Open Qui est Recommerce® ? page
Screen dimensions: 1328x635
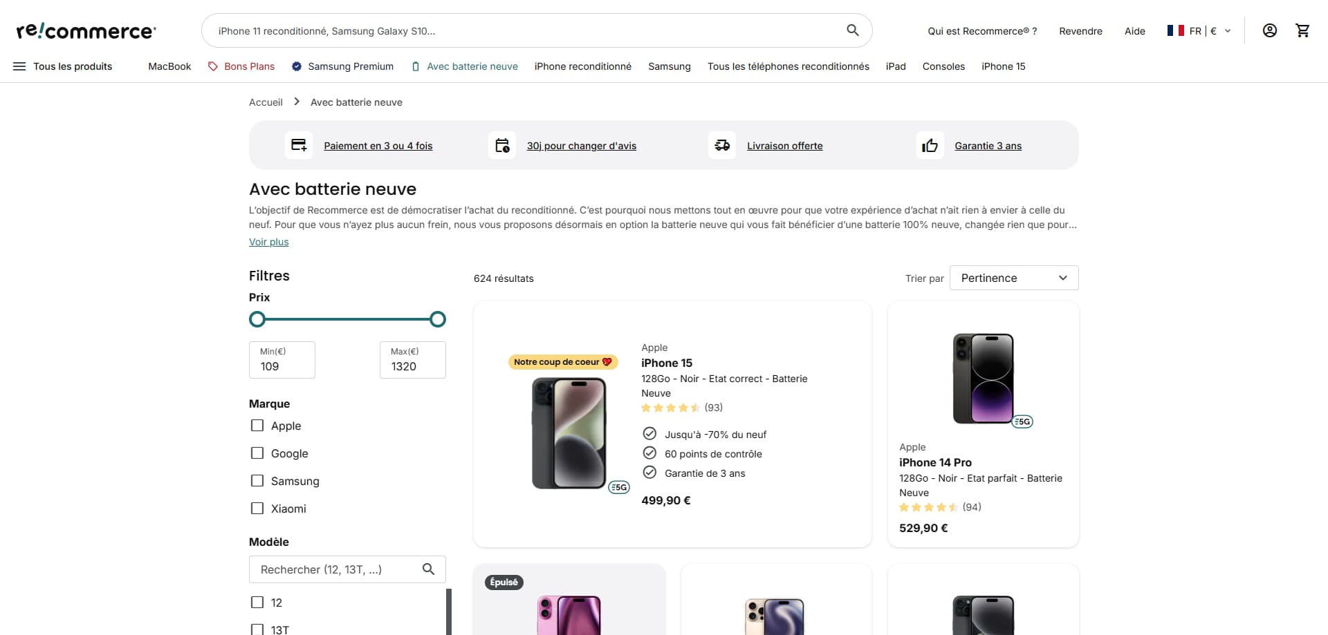[x=983, y=31]
